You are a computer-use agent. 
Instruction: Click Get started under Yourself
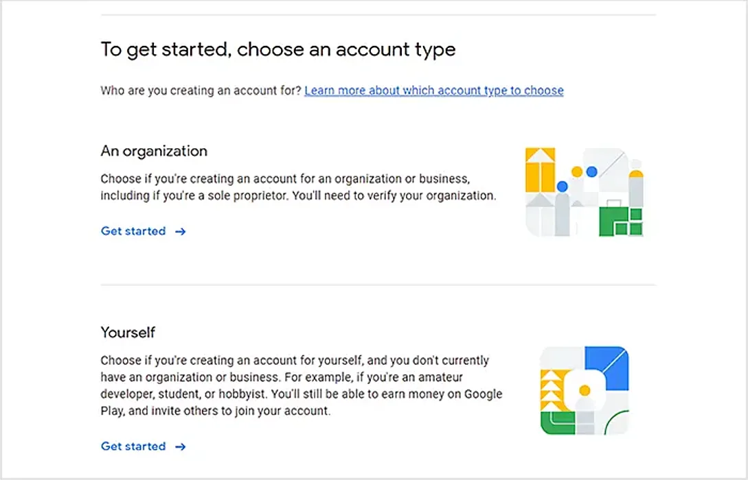[133, 446]
